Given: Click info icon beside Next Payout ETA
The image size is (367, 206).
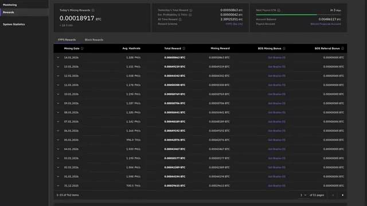Looking at the screenshot, I should [279, 10].
